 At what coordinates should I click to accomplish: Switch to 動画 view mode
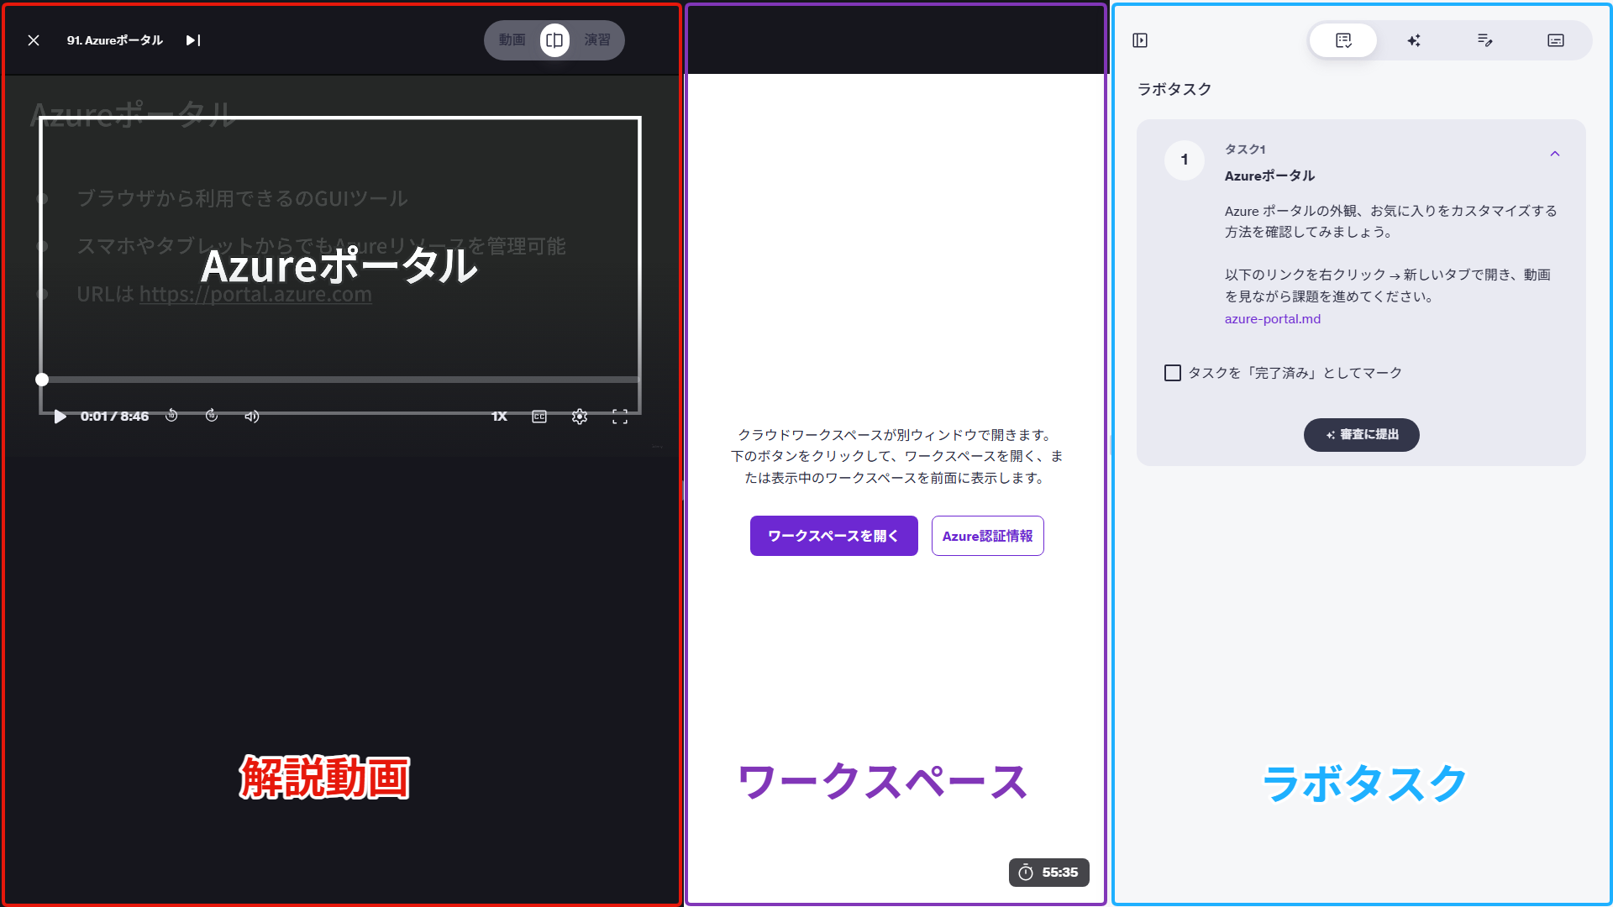pos(512,40)
